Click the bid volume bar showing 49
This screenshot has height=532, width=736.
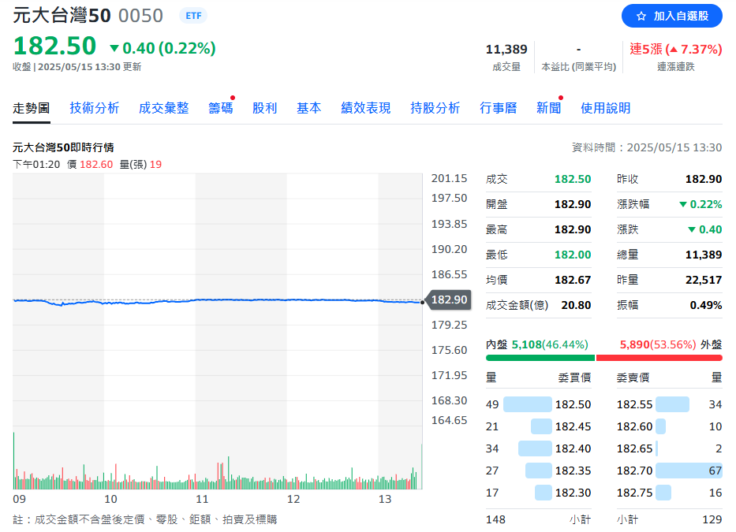pyautogui.click(x=528, y=404)
